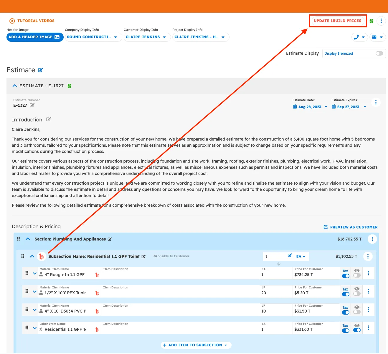Open the Sound Construction company dropdown
388x354 pixels.
coord(93,37)
